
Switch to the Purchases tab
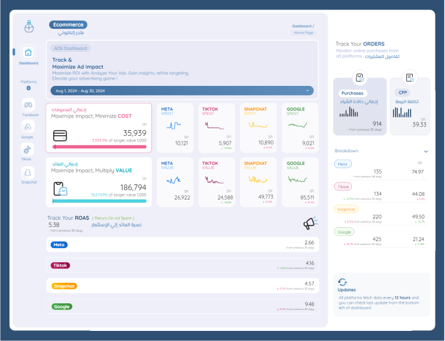point(353,93)
